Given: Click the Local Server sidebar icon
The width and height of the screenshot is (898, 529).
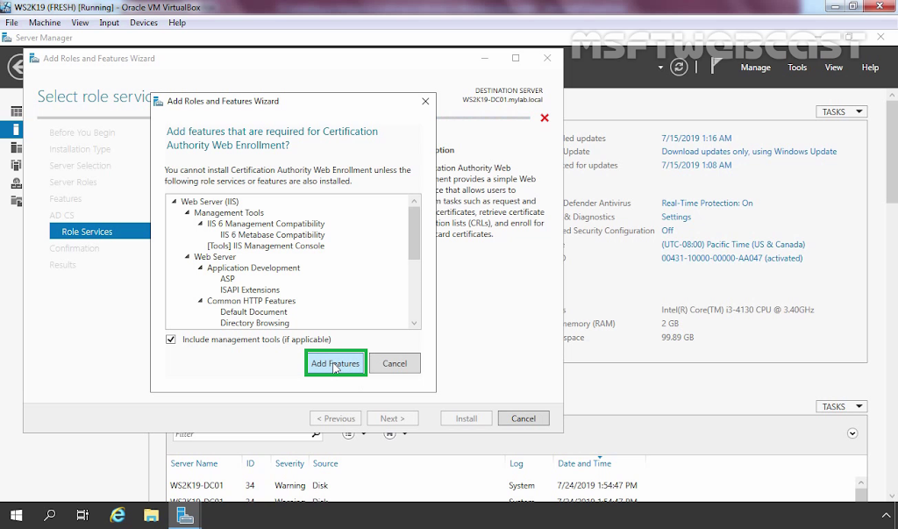Looking at the screenshot, I should [x=16, y=130].
